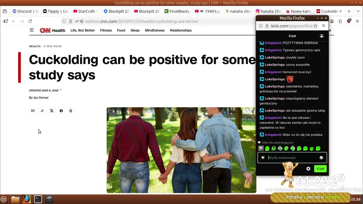Open the Food section
This screenshot has height=204, width=363.
[121, 30]
